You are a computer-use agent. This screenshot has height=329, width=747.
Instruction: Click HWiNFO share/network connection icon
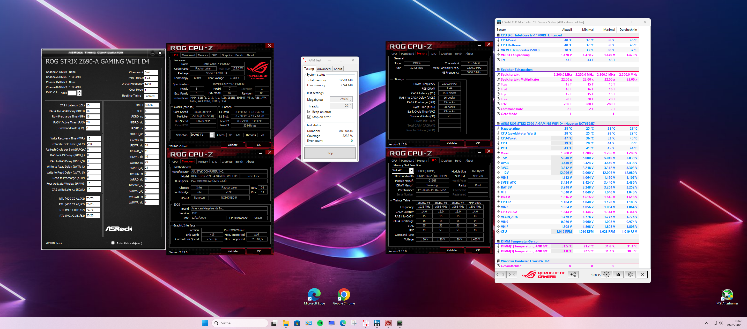pyautogui.click(x=573, y=275)
